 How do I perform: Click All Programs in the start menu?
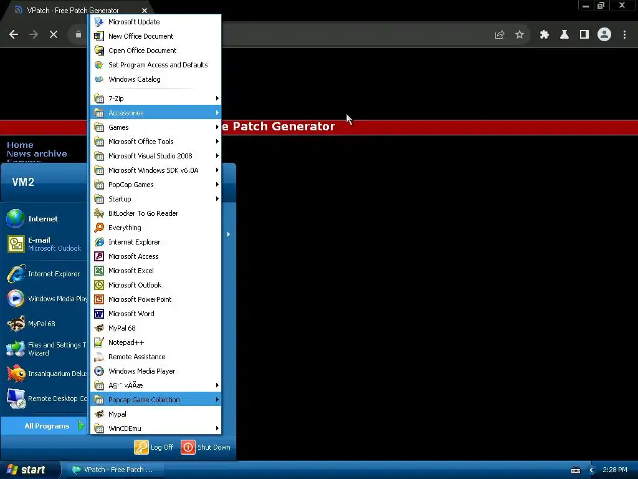pyautogui.click(x=45, y=426)
